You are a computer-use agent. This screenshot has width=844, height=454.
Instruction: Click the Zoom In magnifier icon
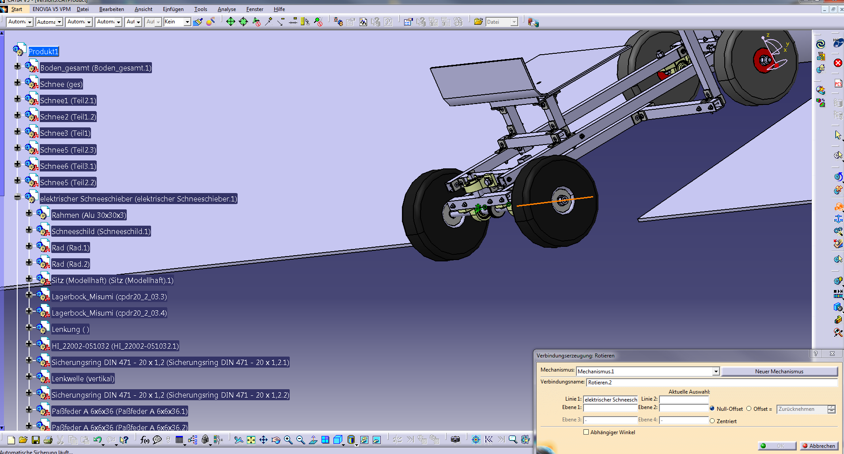[x=288, y=440]
